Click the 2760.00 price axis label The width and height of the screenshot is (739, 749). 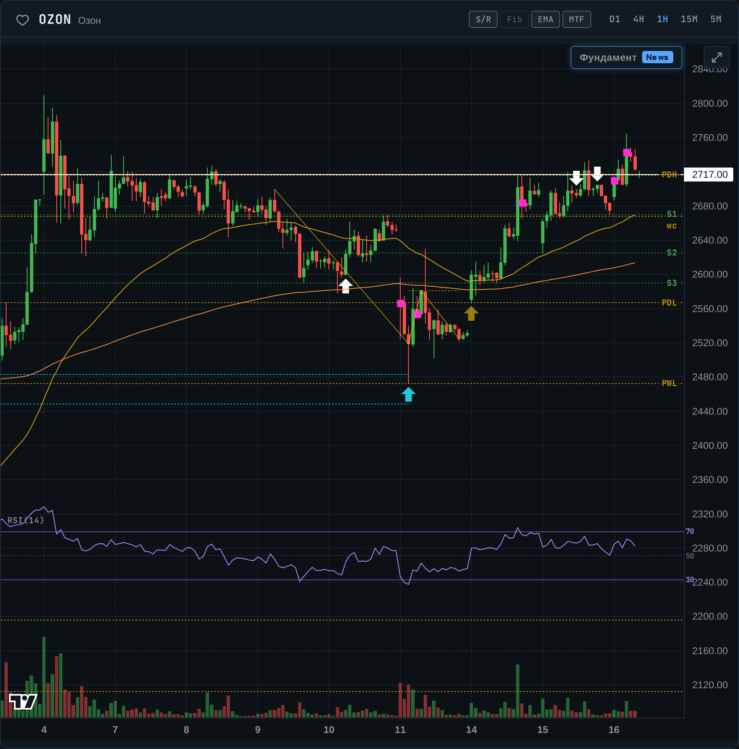pyautogui.click(x=710, y=138)
